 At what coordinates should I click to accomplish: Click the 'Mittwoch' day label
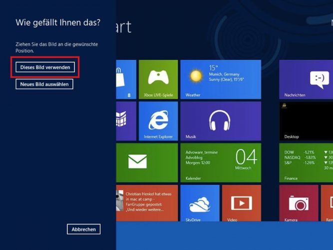[x=243, y=168]
